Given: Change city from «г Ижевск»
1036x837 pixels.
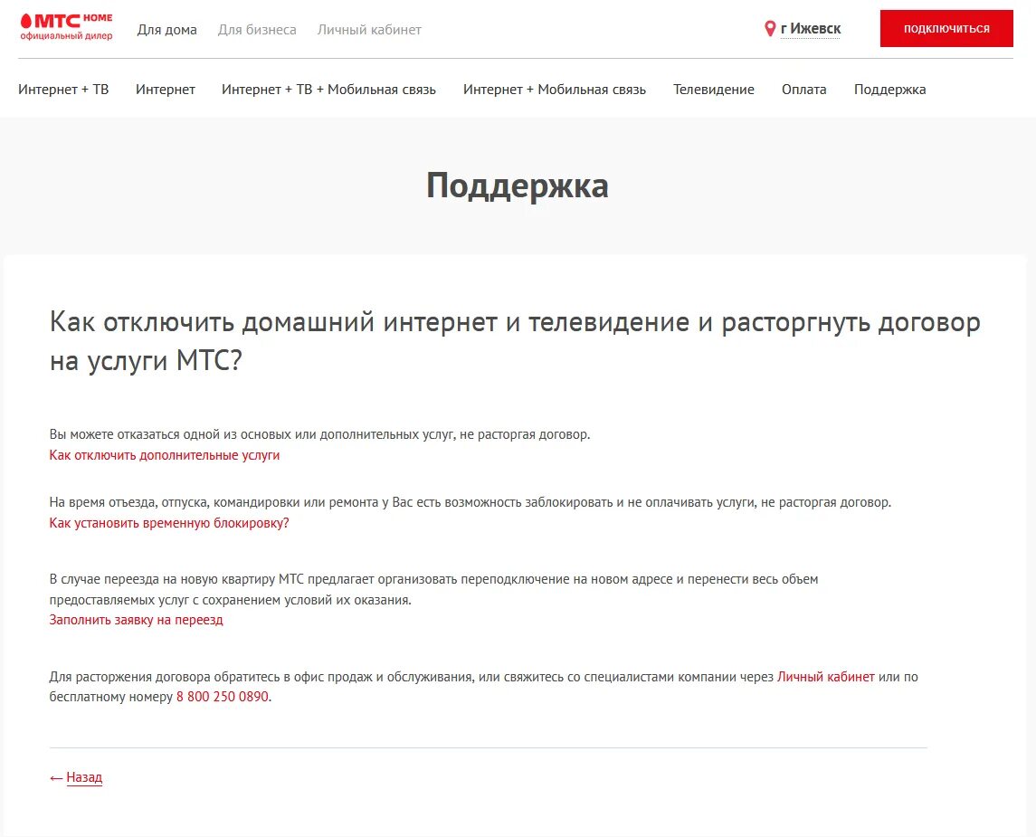Looking at the screenshot, I should 811,28.
